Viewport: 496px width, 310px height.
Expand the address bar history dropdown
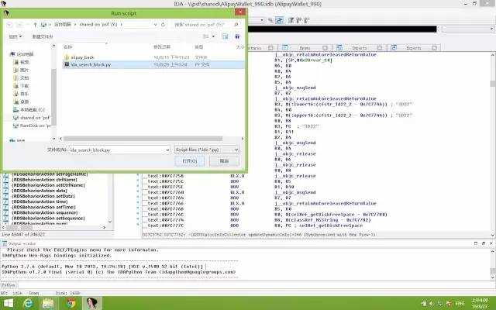coord(155,24)
